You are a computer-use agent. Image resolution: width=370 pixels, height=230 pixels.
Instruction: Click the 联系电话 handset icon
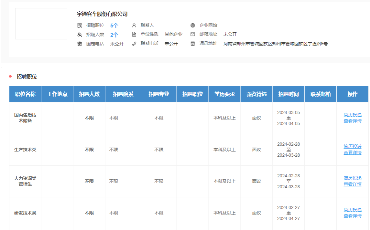pyautogui.click(x=134, y=44)
